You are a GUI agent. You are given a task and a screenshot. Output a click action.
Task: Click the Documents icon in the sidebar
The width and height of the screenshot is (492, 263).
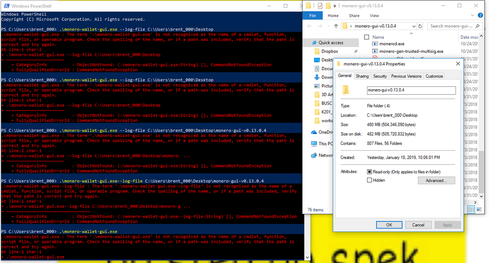(x=317, y=68)
